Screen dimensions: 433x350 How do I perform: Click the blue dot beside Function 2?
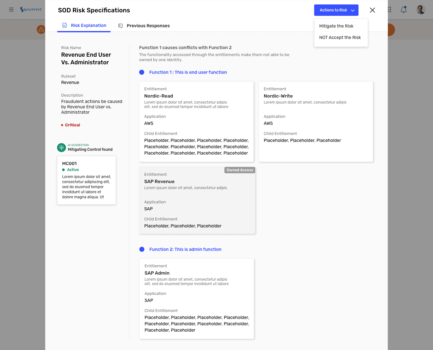(142, 249)
